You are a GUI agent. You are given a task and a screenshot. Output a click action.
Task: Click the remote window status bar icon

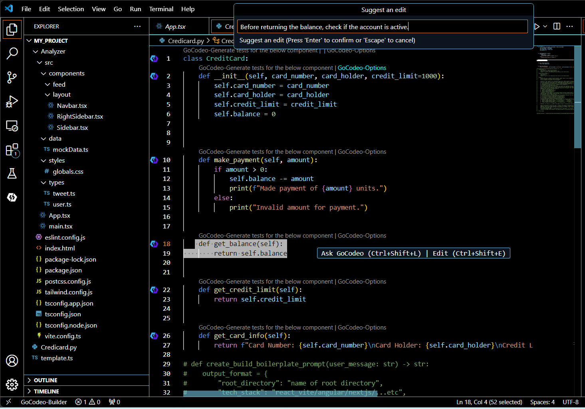point(8,402)
